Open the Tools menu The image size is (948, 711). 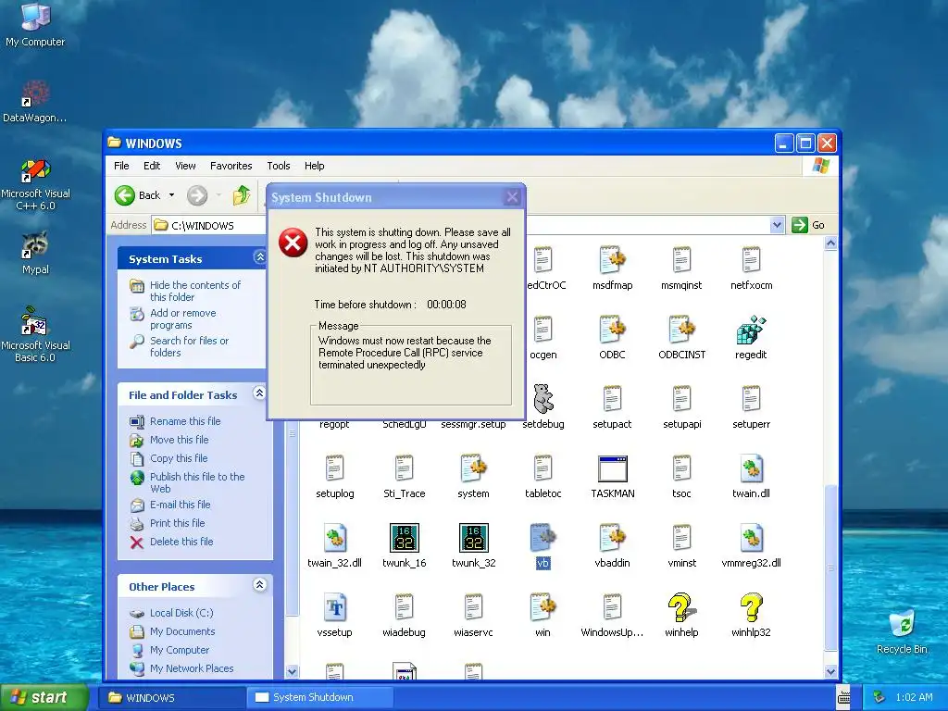pos(278,166)
